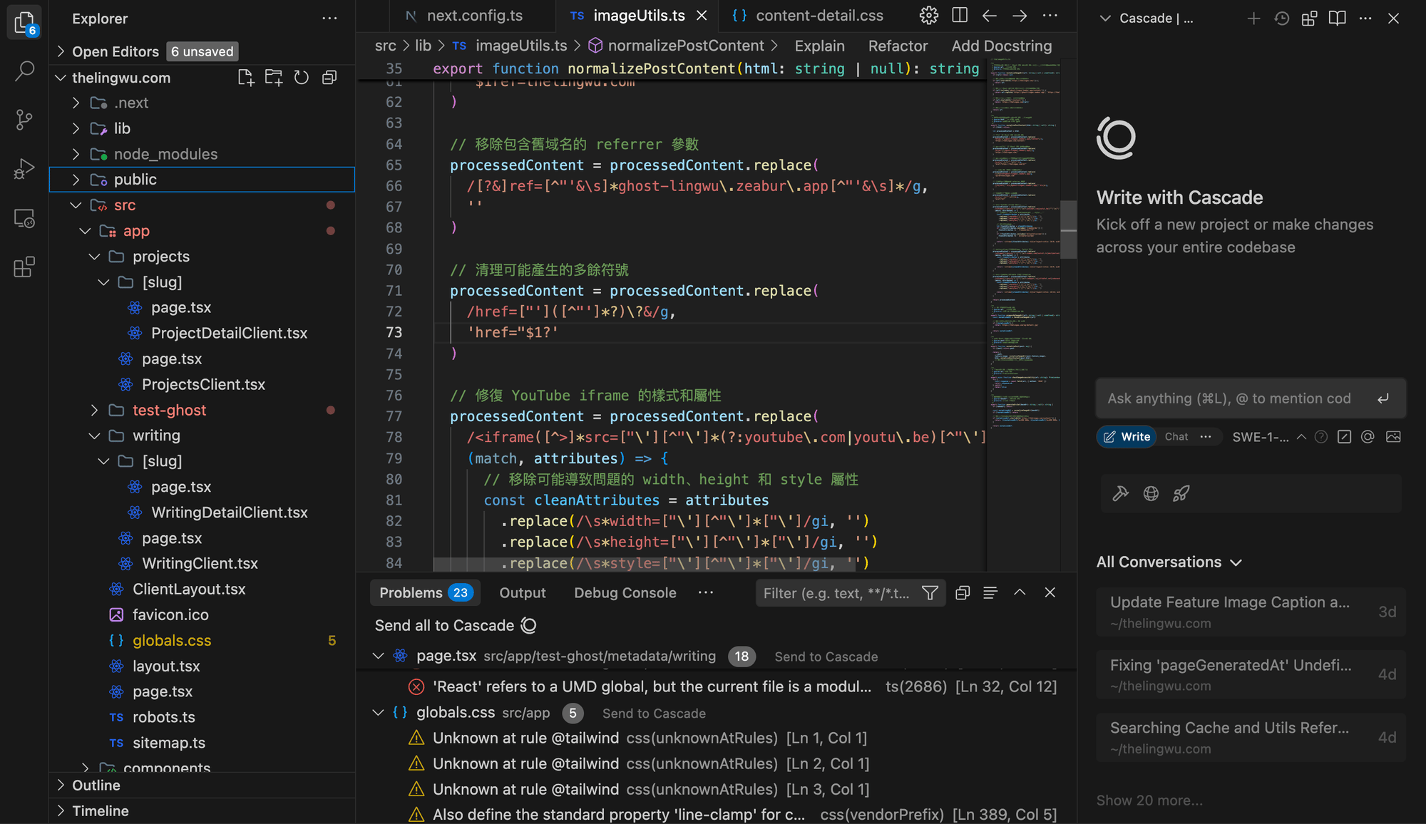Navigate forward with the right arrow
The width and height of the screenshot is (1426, 824).
[x=1020, y=16]
